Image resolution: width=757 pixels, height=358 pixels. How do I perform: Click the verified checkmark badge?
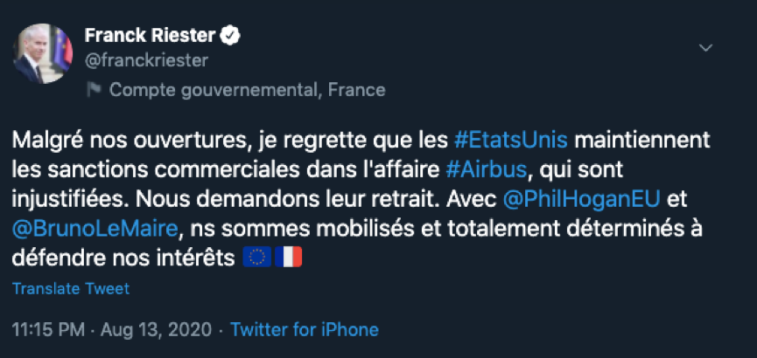coord(230,36)
